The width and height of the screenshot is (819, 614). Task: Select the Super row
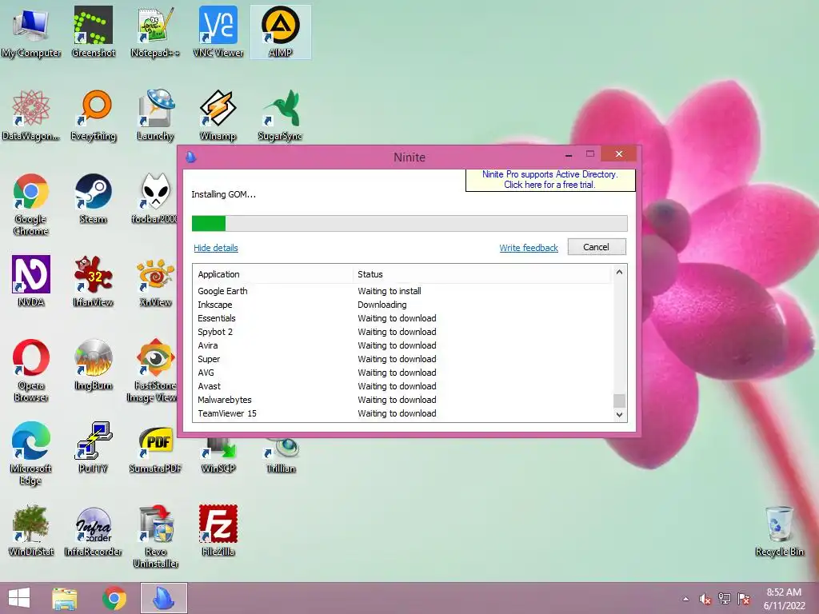(x=403, y=359)
